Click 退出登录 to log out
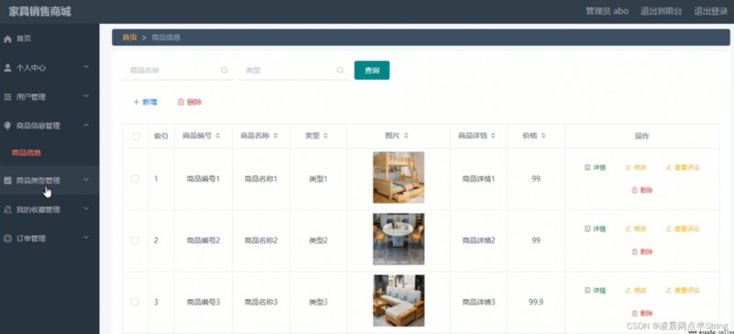The image size is (734, 334). point(710,11)
